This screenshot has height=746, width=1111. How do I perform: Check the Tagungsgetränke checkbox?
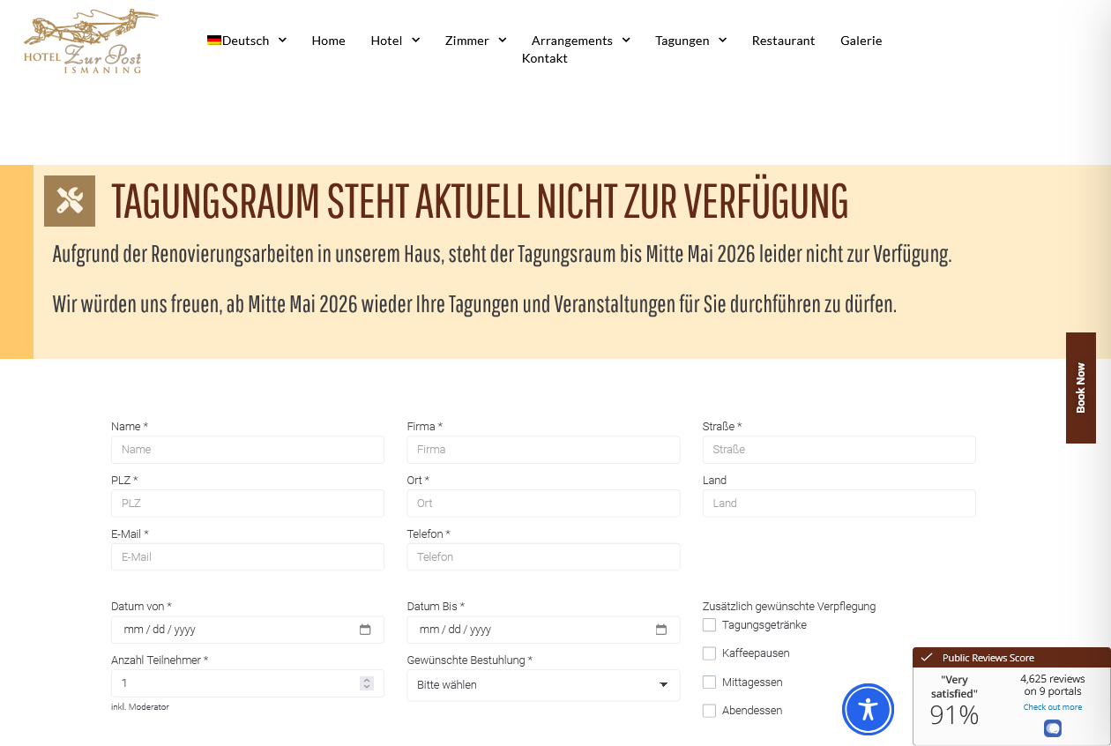709,625
